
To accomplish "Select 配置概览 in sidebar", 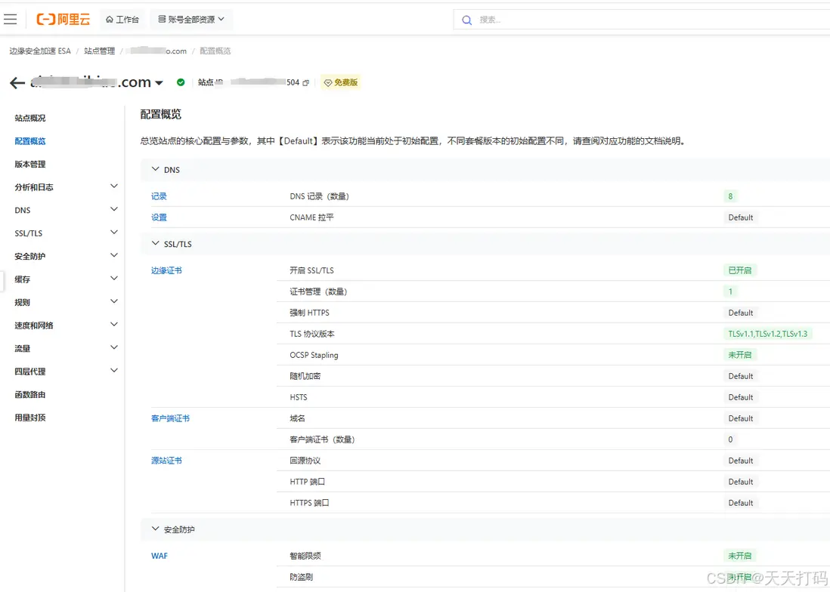I will 30,141.
